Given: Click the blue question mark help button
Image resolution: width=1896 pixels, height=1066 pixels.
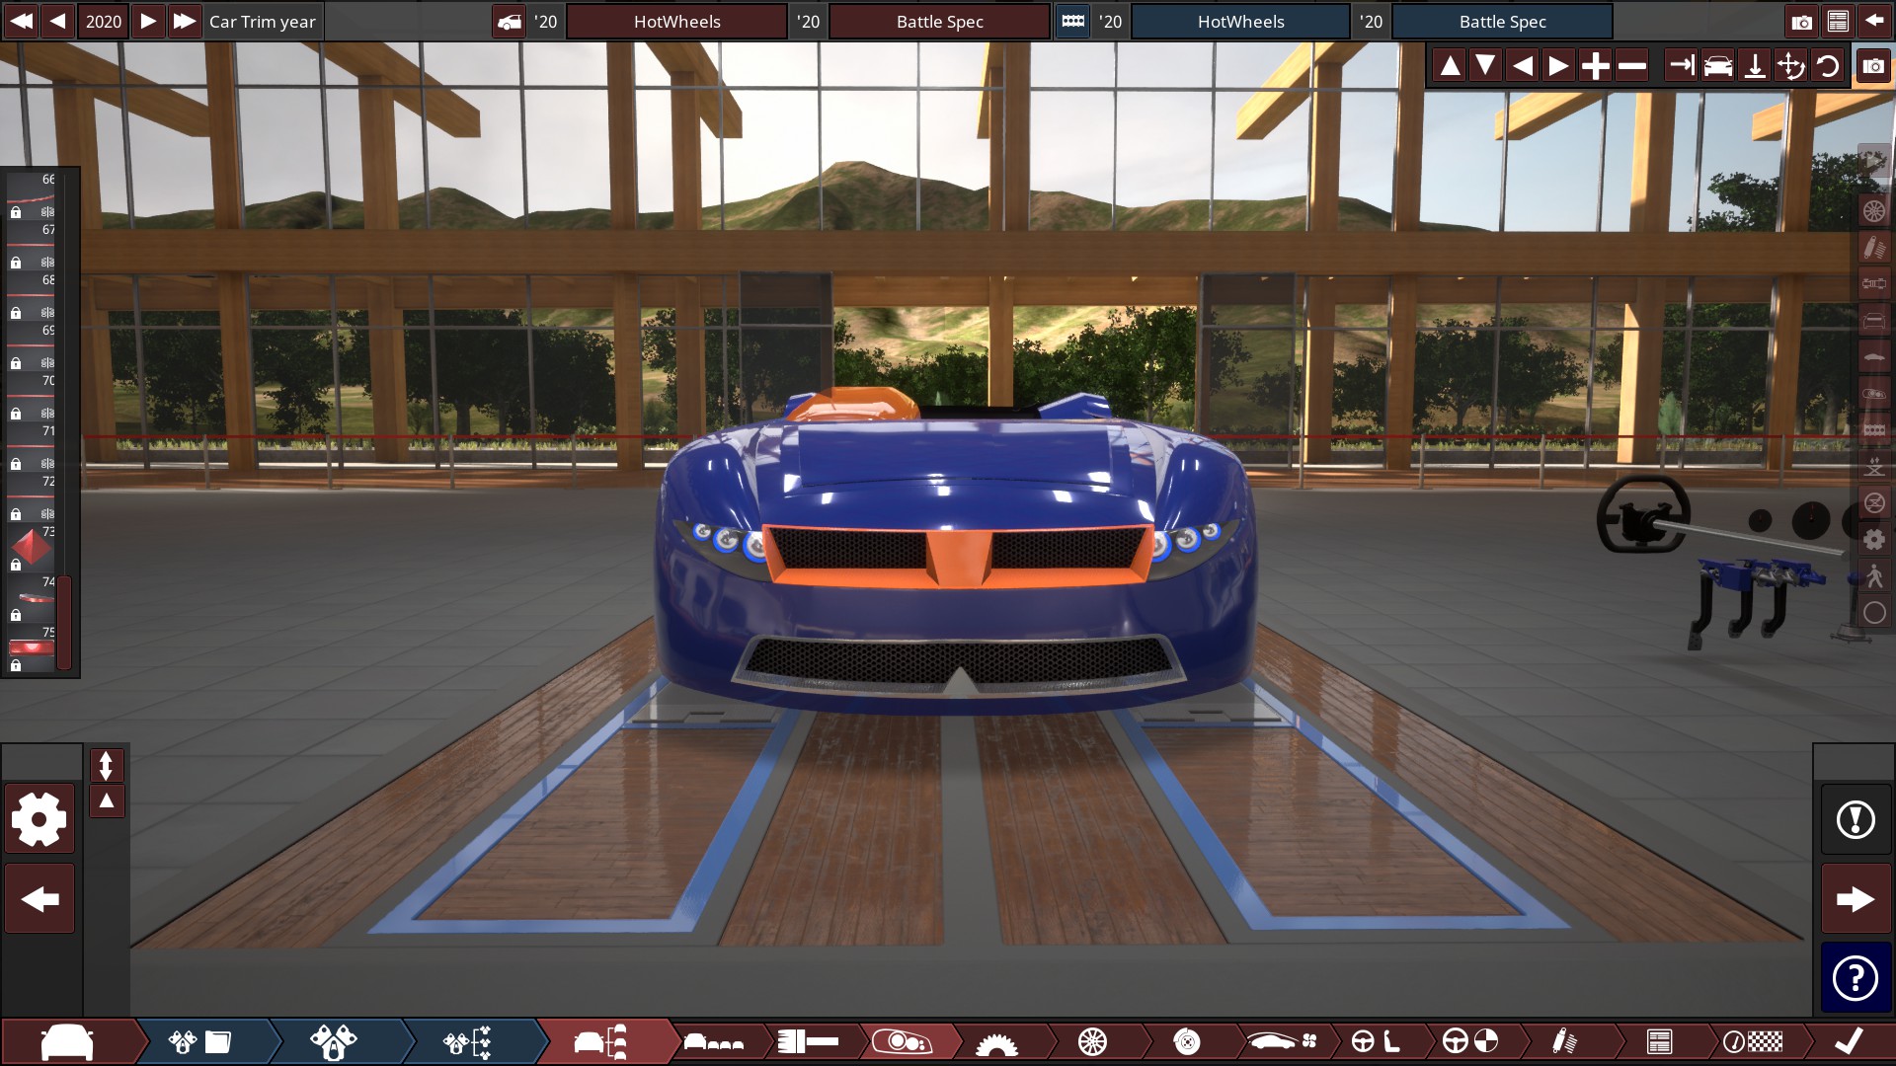Looking at the screenshot, I should (x=1856, y=977).
